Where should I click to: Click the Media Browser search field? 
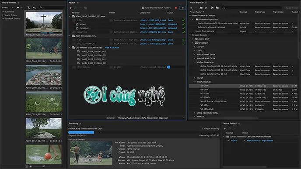pyautogui.click(x=52, y=7)
